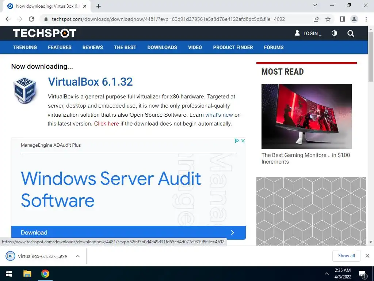Viewport: 374px width, 281px height.
Task: Click Show all downloads
Action: click(x=346, y=256)
